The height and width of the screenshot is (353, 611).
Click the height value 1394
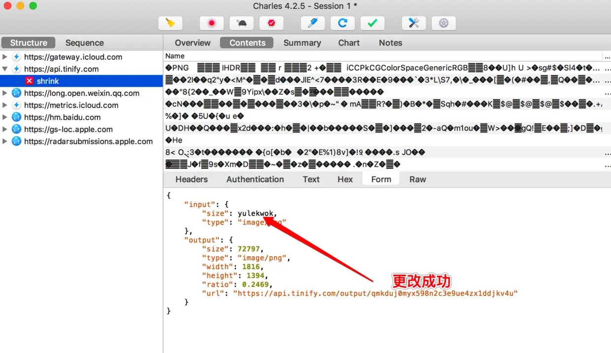pos(255,276)
